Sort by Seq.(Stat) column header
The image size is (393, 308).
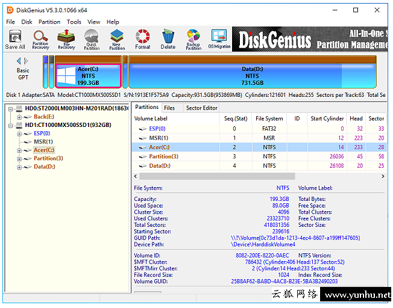click(x=236, y=119)
